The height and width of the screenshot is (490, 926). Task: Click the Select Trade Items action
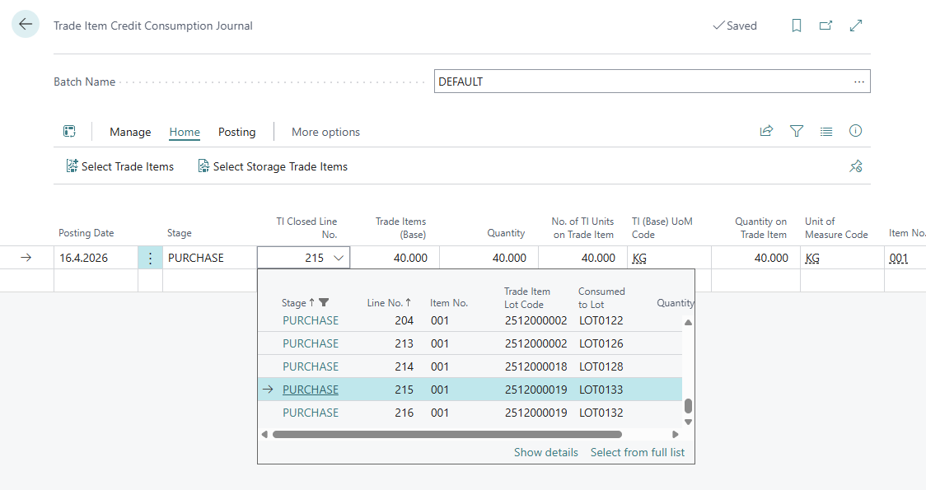(120, 166)
